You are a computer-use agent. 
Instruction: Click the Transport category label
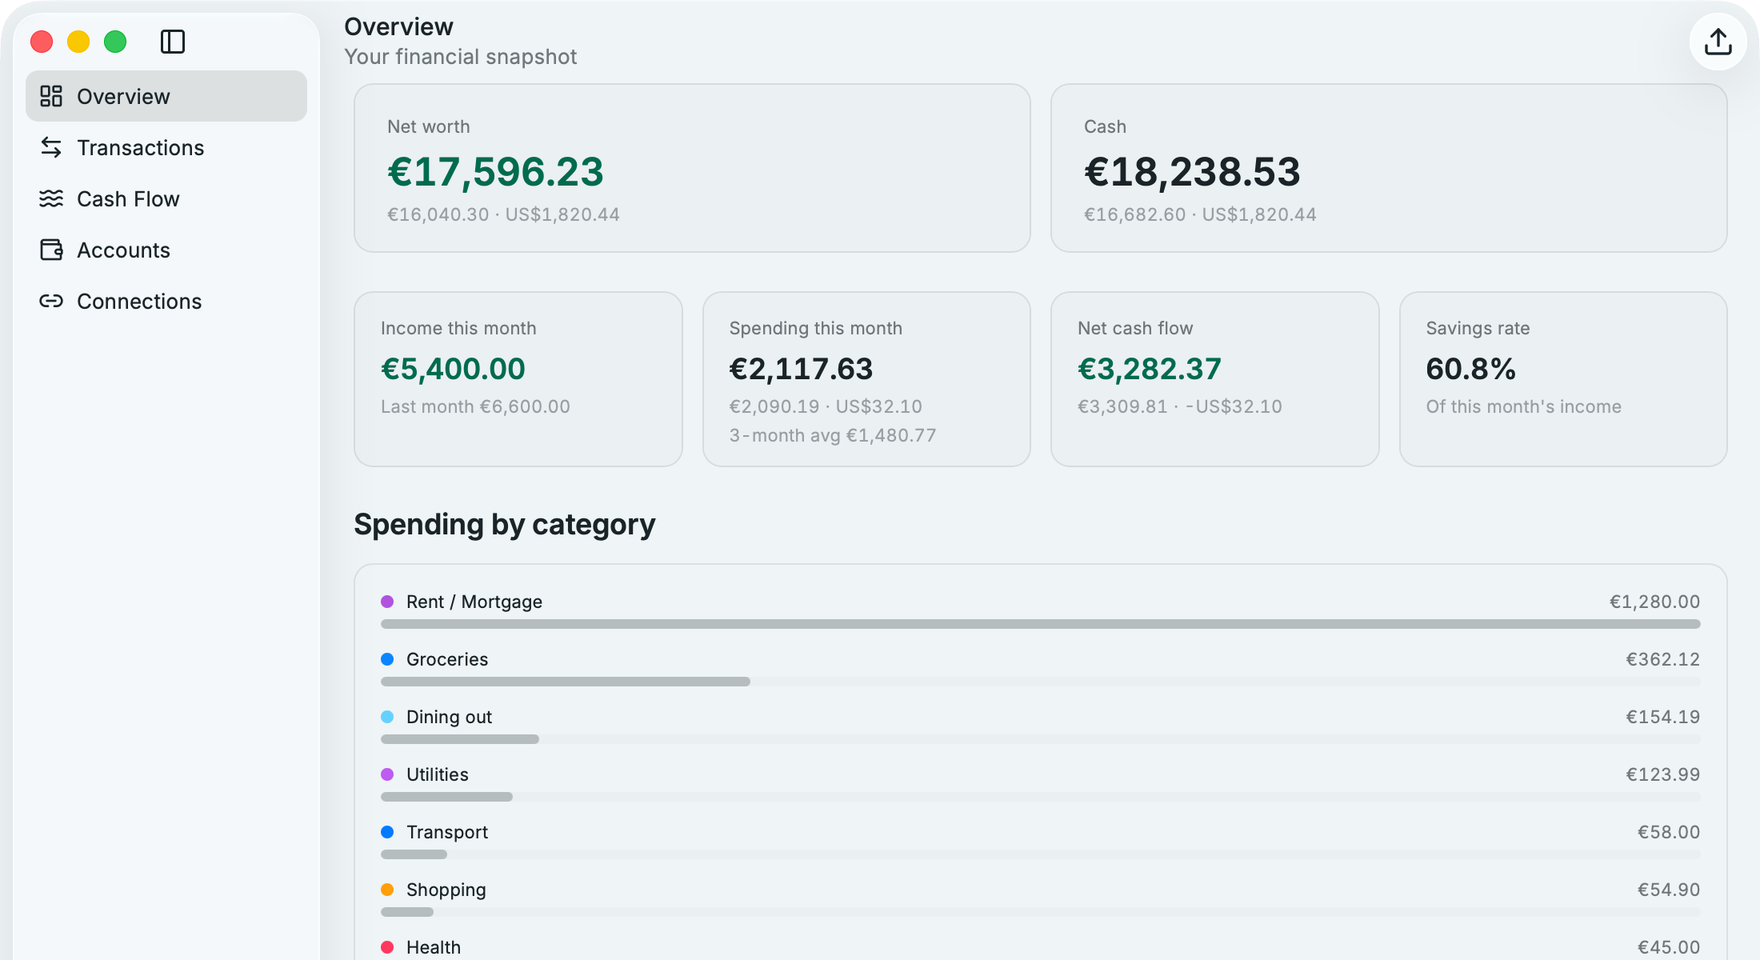pos(447,832)
